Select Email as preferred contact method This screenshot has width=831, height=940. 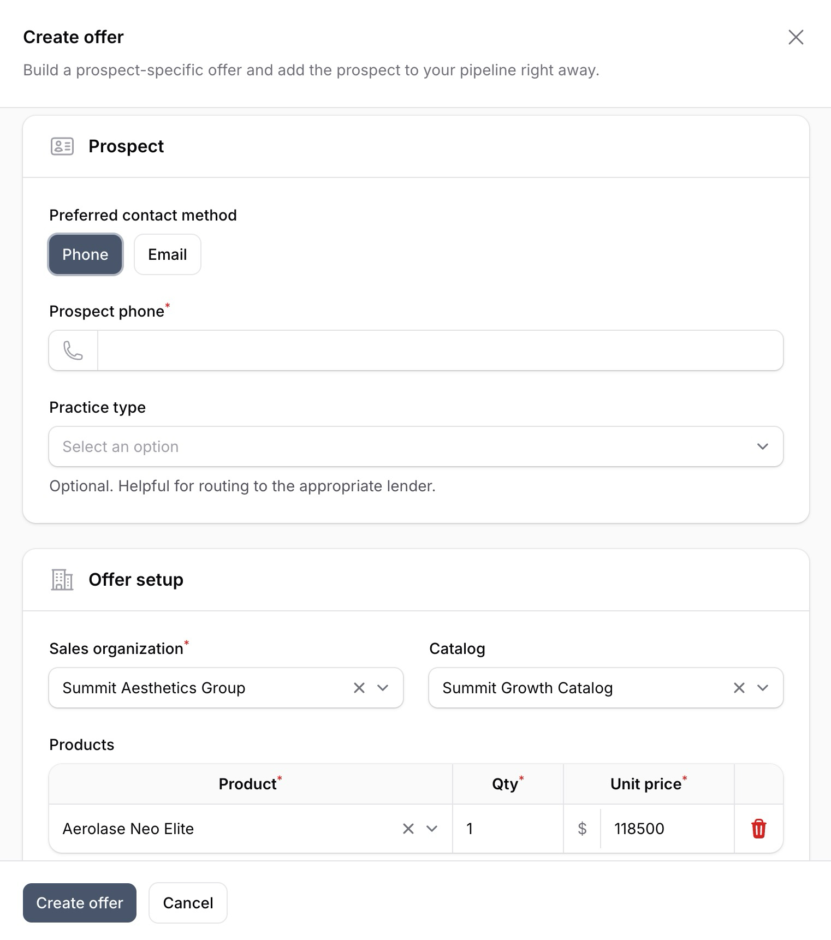[168, 254]
